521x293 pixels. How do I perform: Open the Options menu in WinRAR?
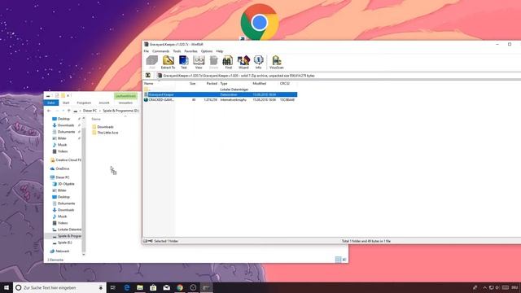click(x=206, y=51)
